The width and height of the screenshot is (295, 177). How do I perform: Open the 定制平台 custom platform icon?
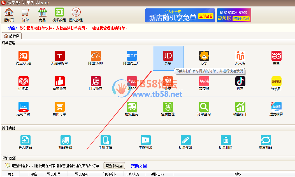23,109
